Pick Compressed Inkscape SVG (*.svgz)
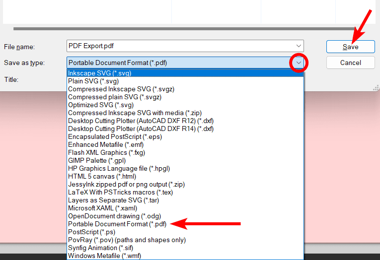Viewport: 380px width, 260px height. (x=121, y=89)
